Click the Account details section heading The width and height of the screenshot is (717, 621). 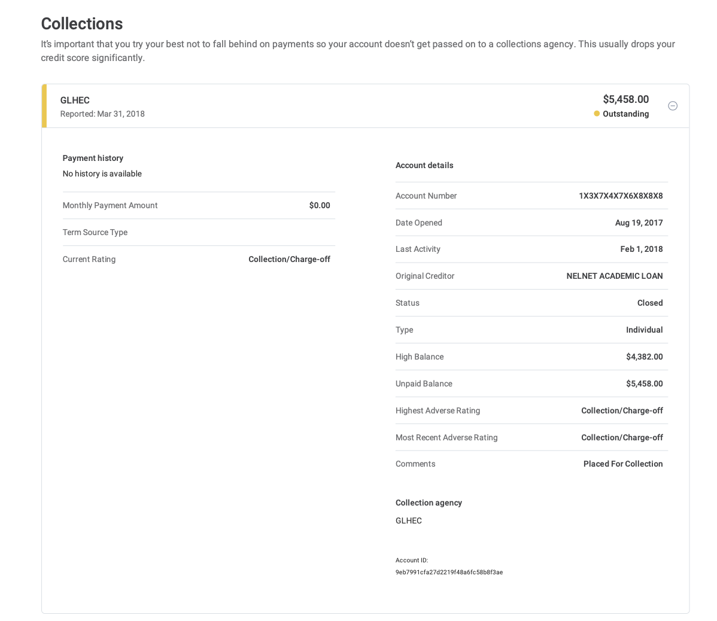tap(424, 165)
